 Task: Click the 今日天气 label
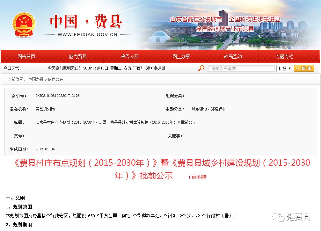pos(12,68)
